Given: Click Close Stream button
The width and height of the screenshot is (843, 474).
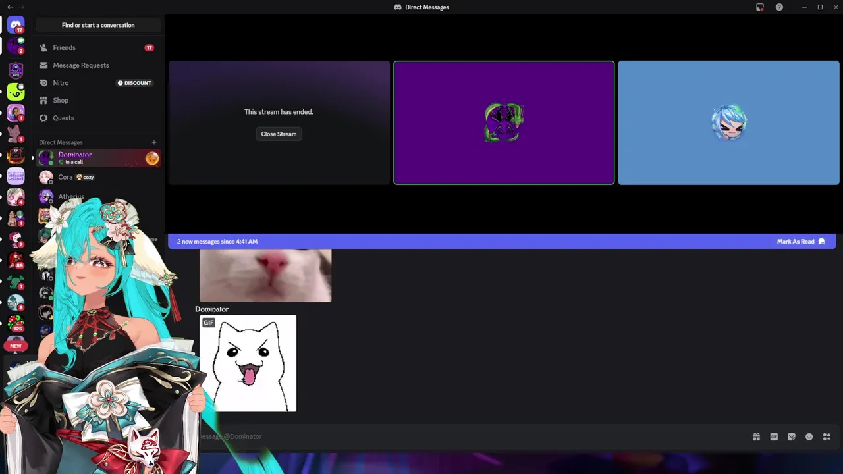Looking at the screenshot, I should (279, 134).
